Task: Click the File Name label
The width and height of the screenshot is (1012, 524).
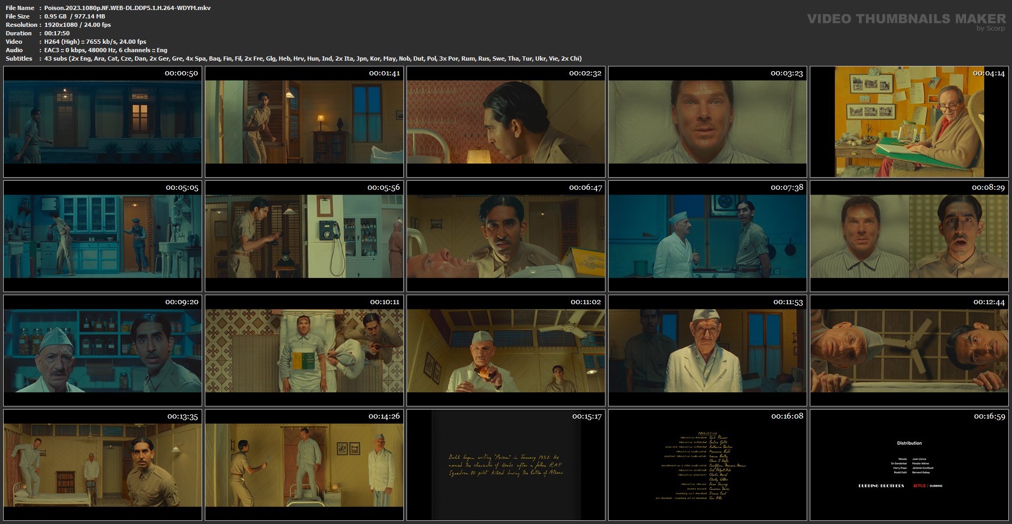Action: click(20, 8)
